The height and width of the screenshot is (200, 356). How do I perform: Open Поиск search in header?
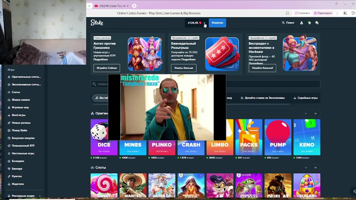click(x=288, y=23)
